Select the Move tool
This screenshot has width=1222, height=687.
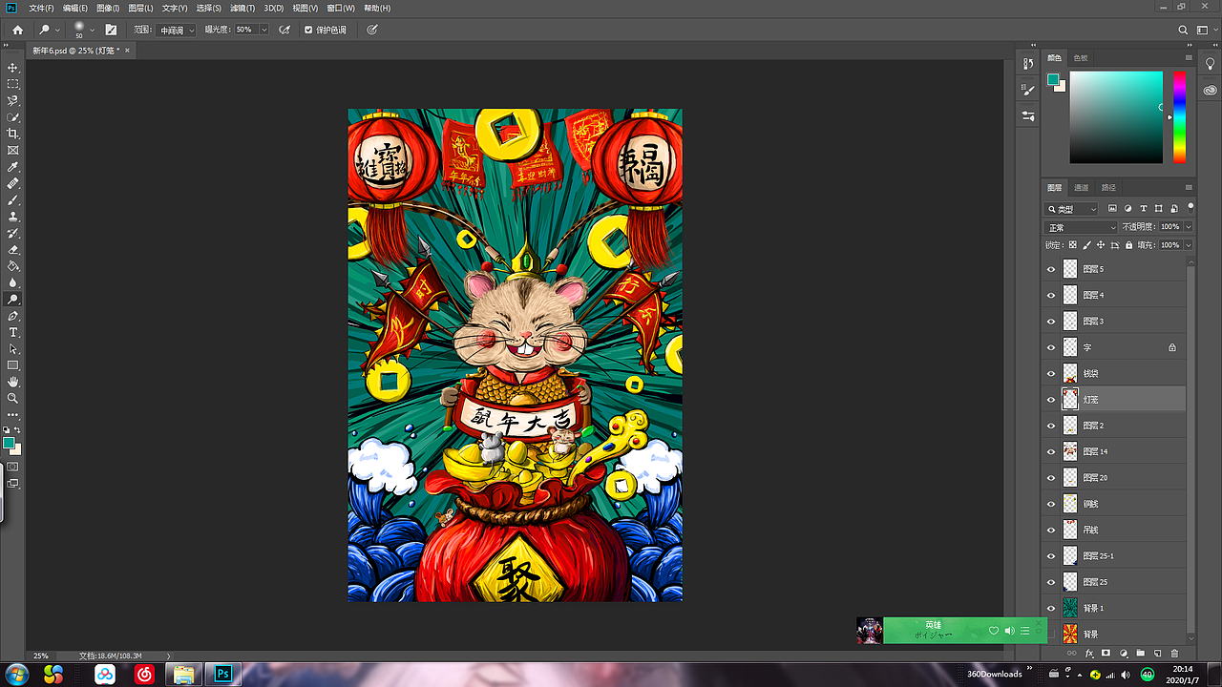click(13, 68)
